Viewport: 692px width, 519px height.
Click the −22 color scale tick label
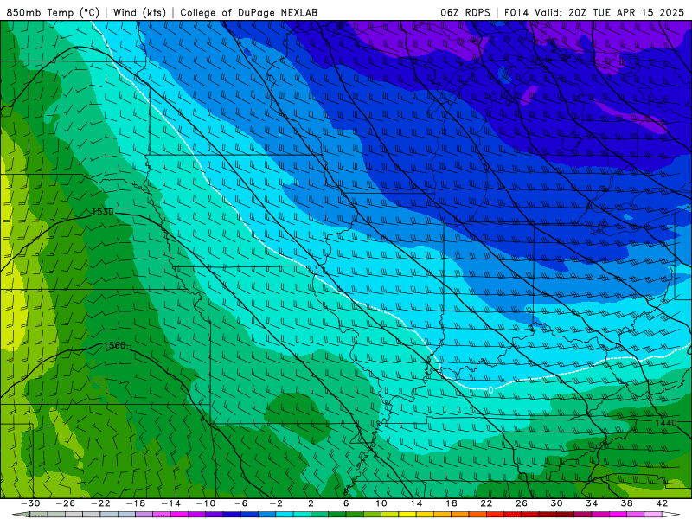coord(100,503)
